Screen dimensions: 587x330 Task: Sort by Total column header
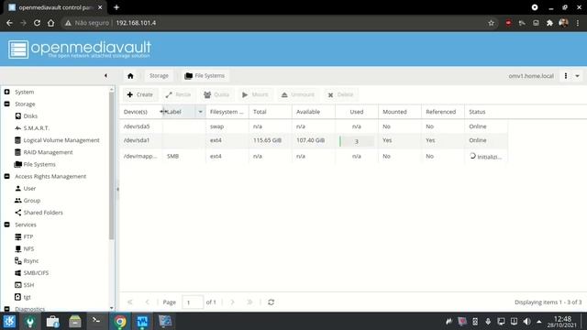(271, 112)
